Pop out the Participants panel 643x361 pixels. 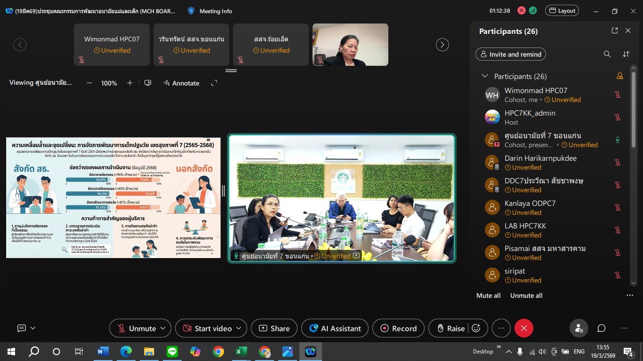pyautogui.click(x=614, y=31)
